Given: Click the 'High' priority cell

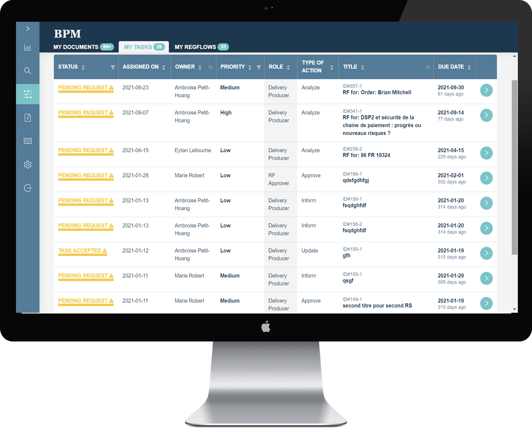Looking at the screenshot, I should point(226,113).
